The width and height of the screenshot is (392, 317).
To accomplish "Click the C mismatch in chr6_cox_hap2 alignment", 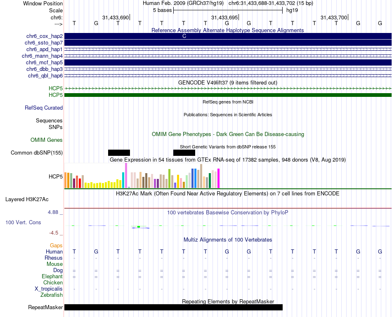I will coord(184,36).
